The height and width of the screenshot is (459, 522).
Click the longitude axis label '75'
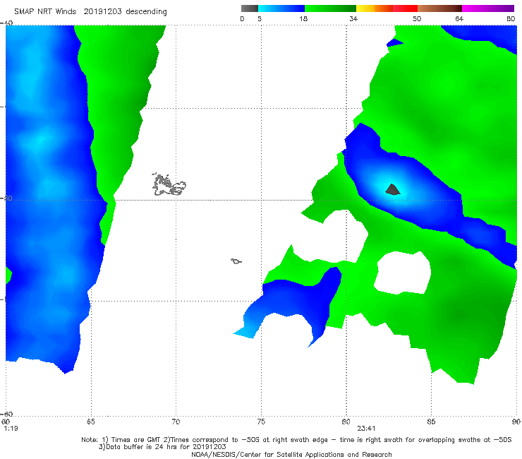tap(261, 422)
